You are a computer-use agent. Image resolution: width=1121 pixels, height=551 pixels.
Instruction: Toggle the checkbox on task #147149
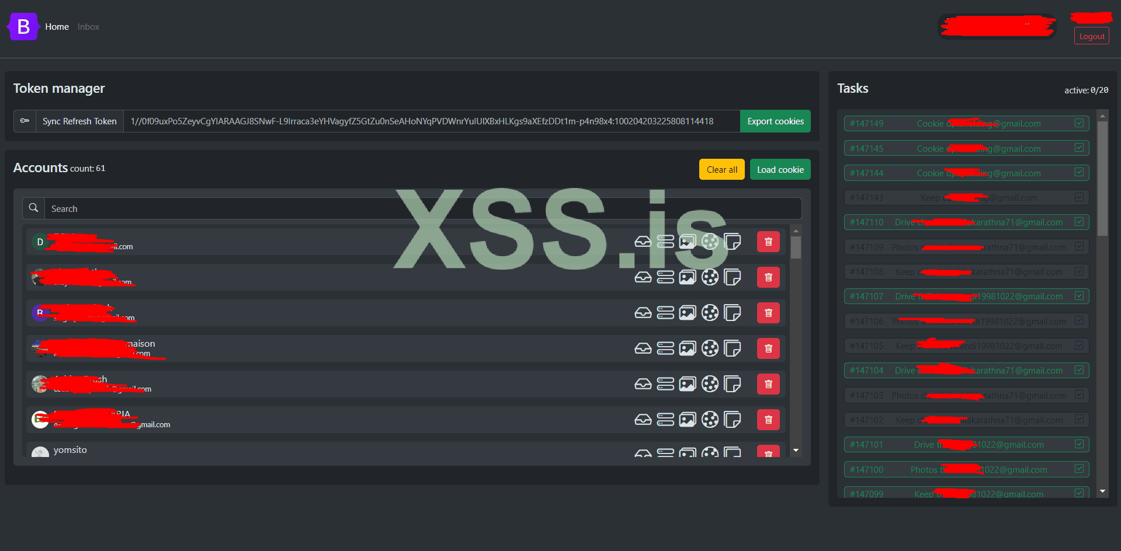pyautogui.click(x=1079, y=123)
